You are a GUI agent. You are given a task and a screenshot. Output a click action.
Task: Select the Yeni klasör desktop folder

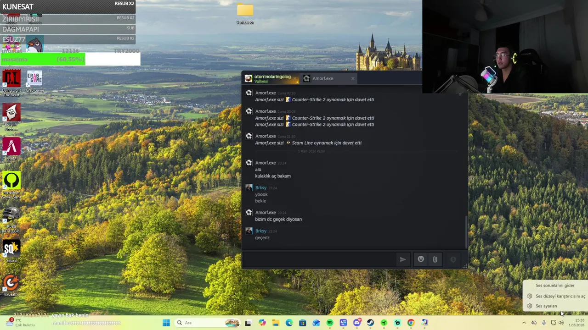(x=245, y=14)
